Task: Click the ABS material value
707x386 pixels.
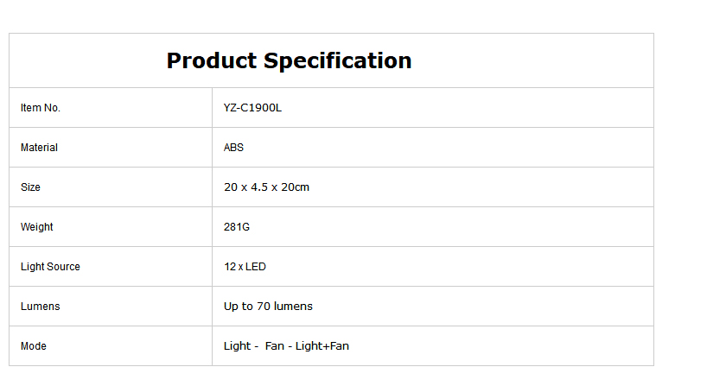Action: pyautogui.click(x=233, y=148)
